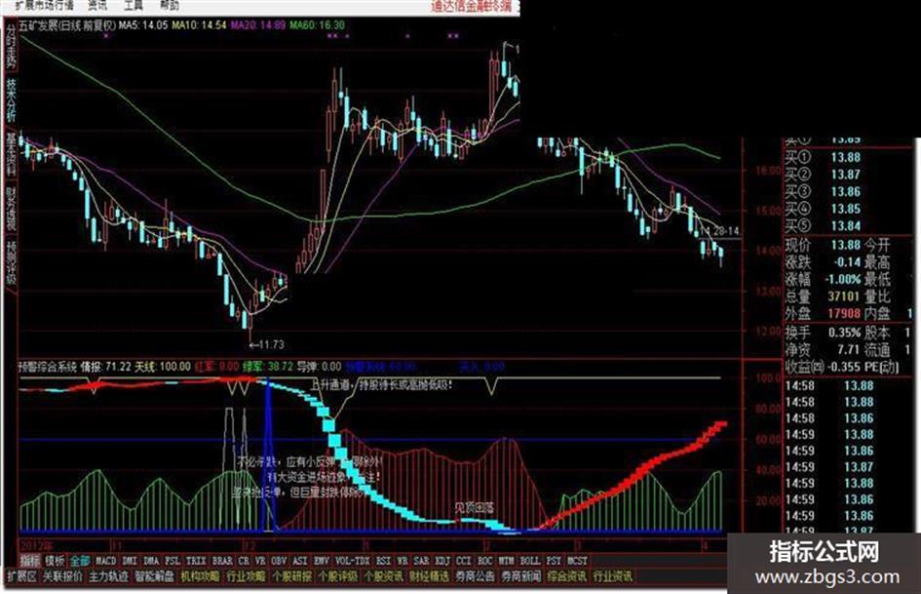Apply the VOL-TDX indicator
921x594 pixels.
(x=353, y=561)
